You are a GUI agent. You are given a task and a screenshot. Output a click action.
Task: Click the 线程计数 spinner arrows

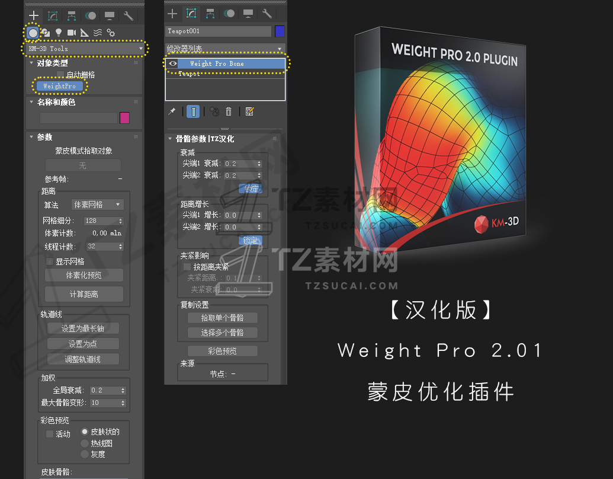120,247
